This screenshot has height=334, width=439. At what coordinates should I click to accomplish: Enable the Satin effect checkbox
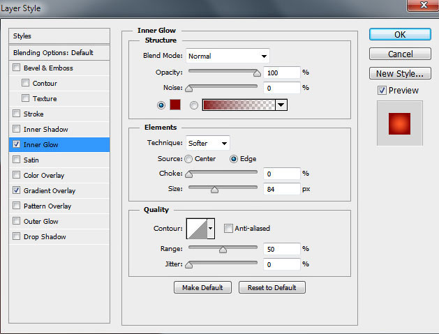[x=17, y=160]
